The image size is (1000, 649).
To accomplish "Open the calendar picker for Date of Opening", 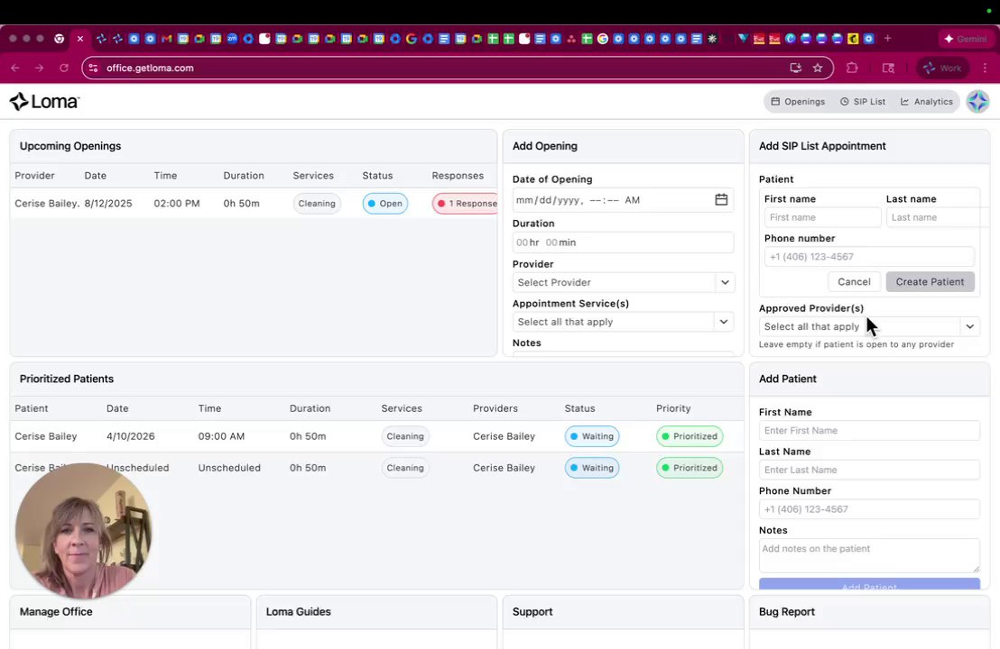I will pyautogui.click(x=721, y=200).
